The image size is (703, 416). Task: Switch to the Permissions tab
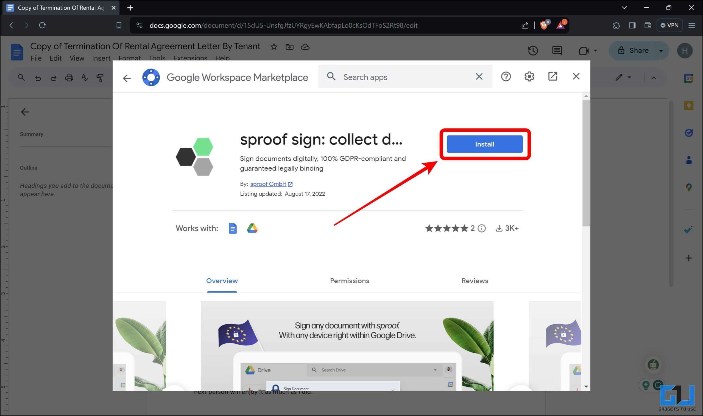(349, 281)
